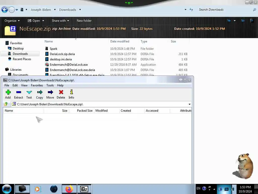The height and width of the screenshot is (194, 258).
Task: Click the file explorer taskbar button
Action: click(x=22, y=189)
